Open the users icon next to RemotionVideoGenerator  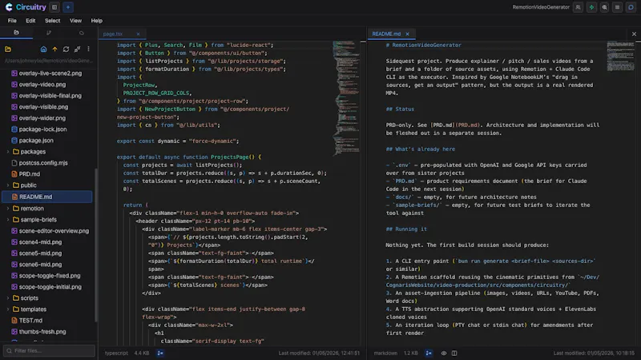[x=578, y=7]
